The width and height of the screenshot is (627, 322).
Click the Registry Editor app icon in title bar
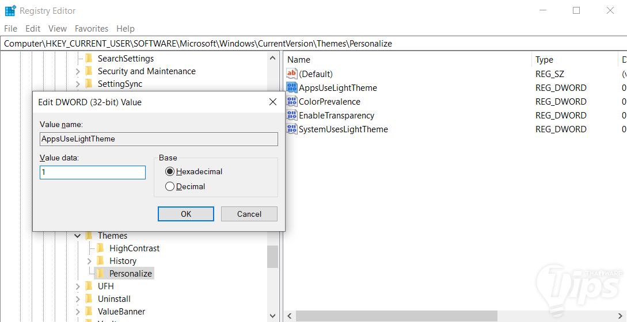pyautogui.click(x=10, y=11)
